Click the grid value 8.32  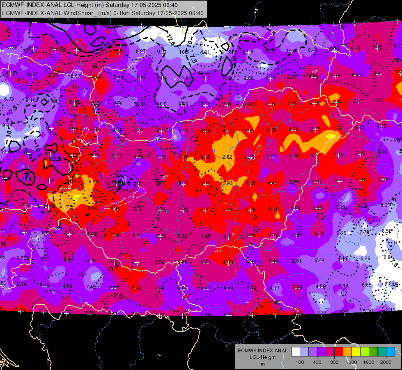183,236
